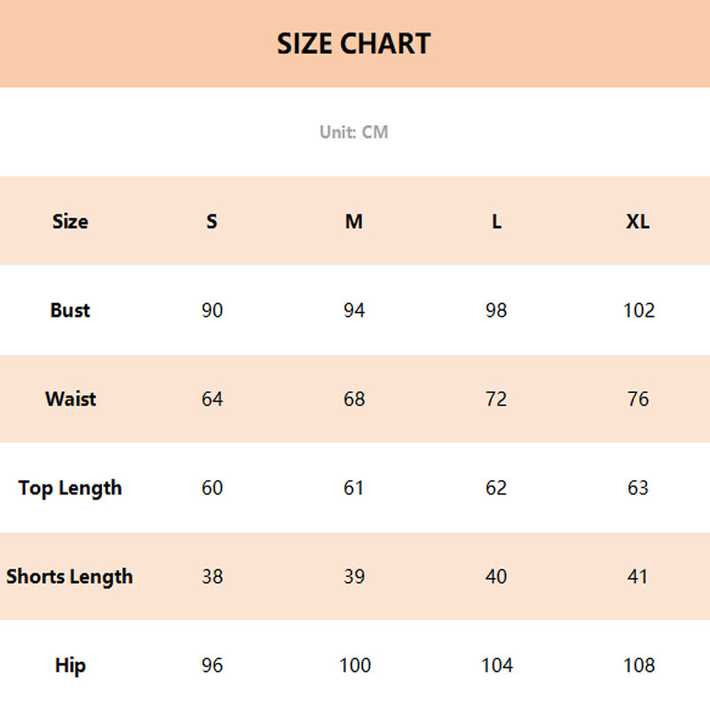Click the M size column header

pyautogui.click(x=354, y=221)
